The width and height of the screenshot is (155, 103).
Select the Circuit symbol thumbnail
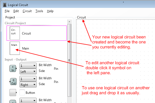tap(15, 33)
